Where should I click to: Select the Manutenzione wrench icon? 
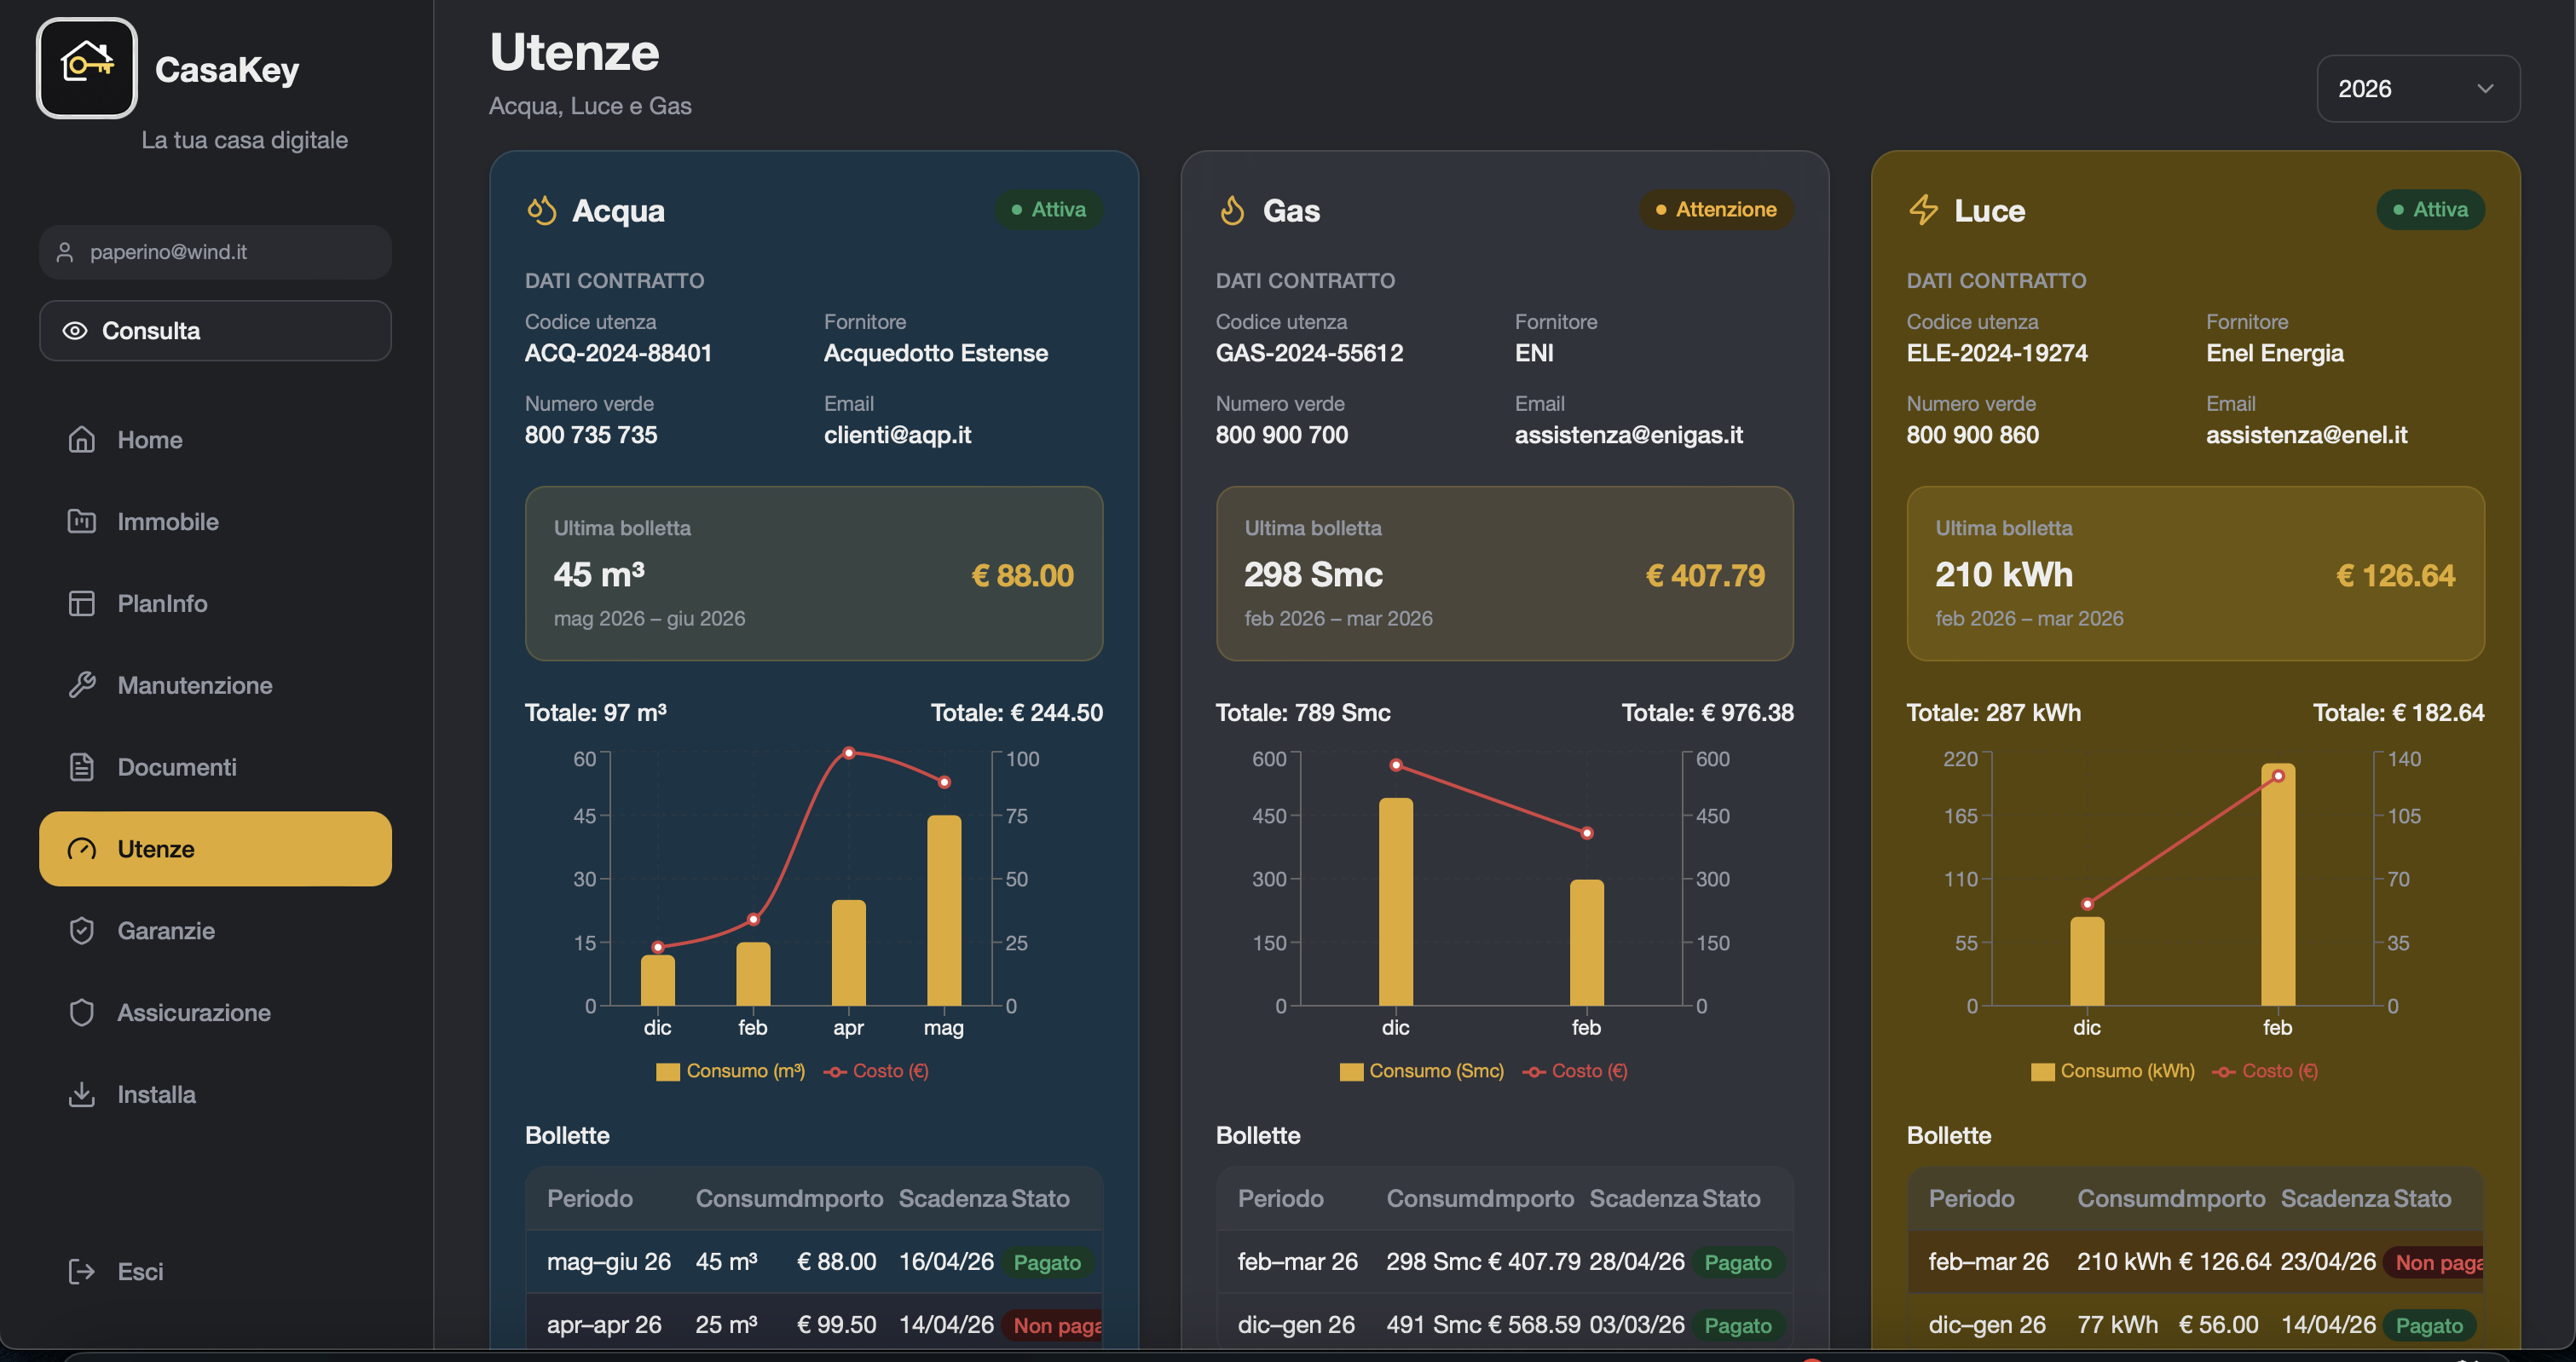click(x=82, y=685)
